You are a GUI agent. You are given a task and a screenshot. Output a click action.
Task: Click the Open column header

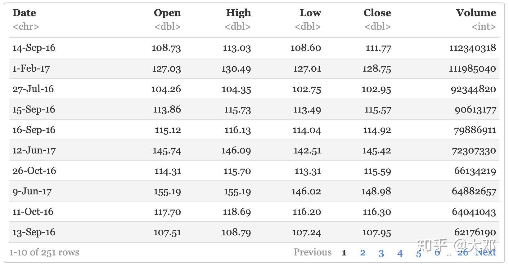[167, 13]
